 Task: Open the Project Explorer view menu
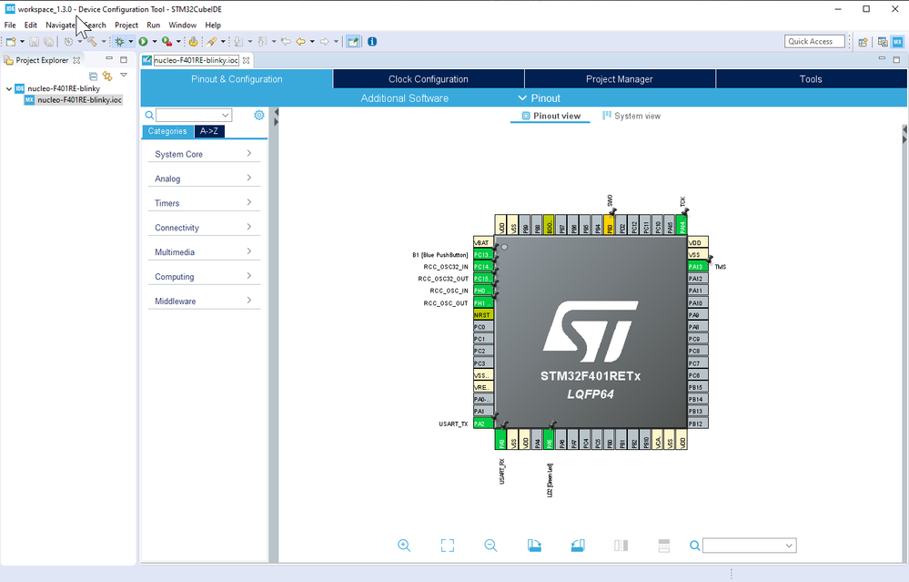(124, 76)
